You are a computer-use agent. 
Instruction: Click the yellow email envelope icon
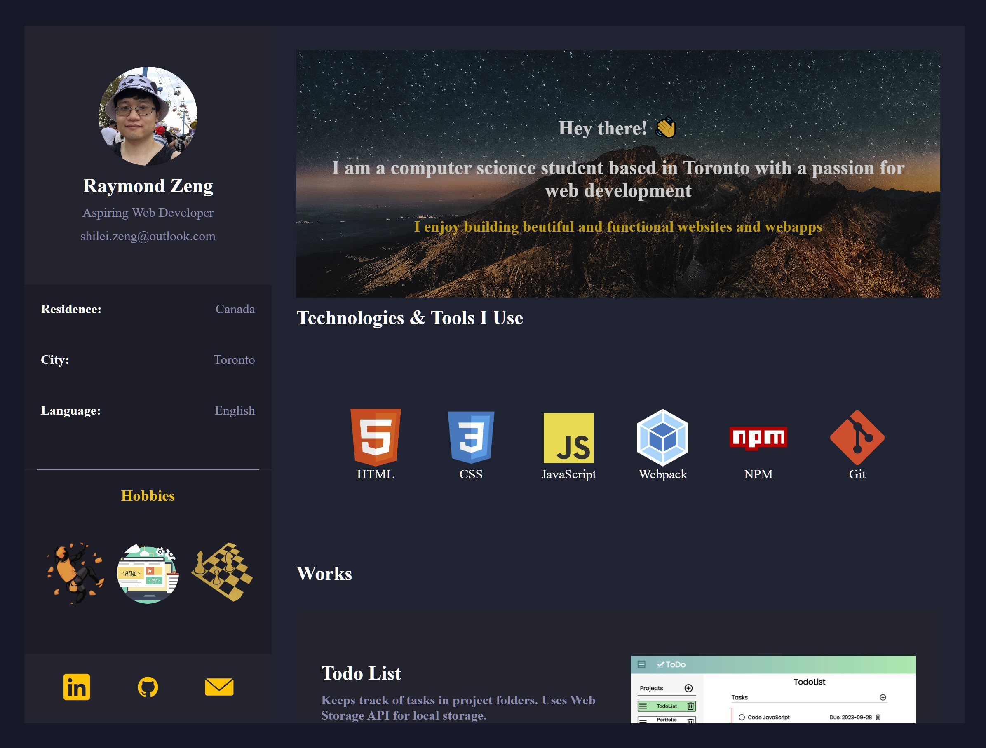[219, 687]
